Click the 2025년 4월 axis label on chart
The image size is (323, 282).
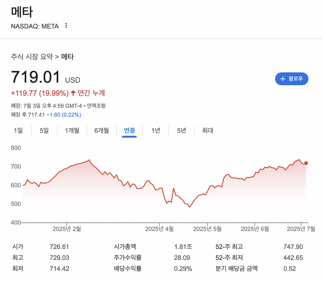[159, 229]
